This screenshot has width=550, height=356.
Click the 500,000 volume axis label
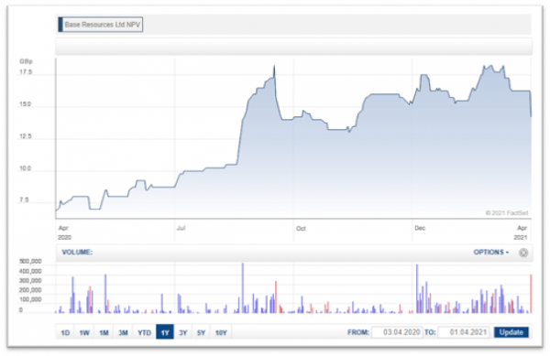pos(30,262)
